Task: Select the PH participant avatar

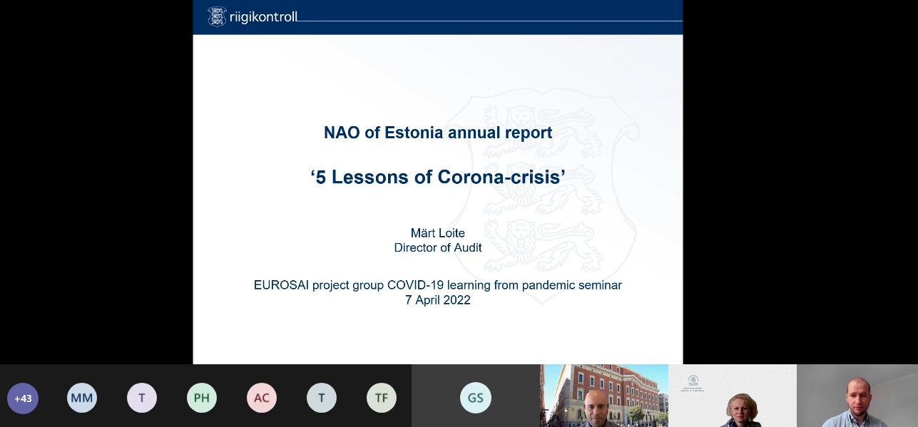Action: pos(202,398)
